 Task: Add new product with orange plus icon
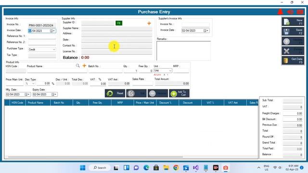pos(84,65)
